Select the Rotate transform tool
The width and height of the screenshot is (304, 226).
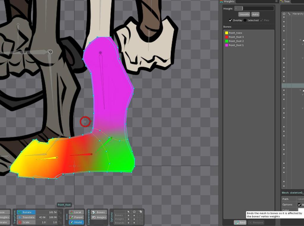(x=26, y=212)
